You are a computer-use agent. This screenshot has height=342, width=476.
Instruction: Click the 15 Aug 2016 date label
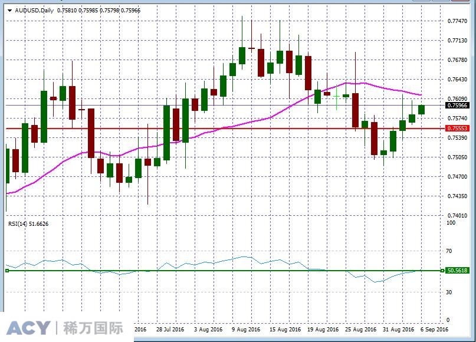(285, 329)
